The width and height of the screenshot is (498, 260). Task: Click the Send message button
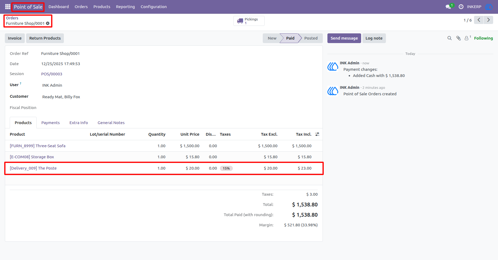tap(344, 38)
